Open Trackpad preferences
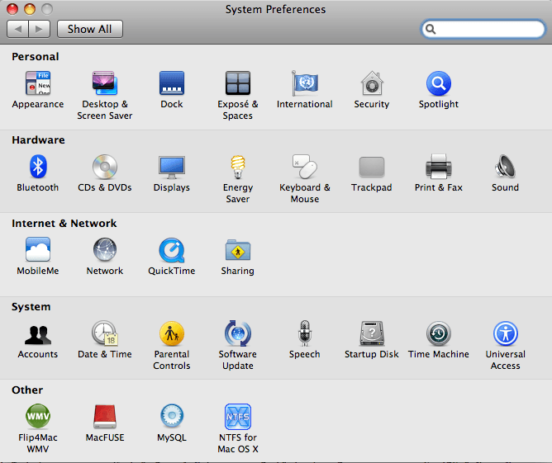Screen dimensions: 552x463 pos(372,167)
